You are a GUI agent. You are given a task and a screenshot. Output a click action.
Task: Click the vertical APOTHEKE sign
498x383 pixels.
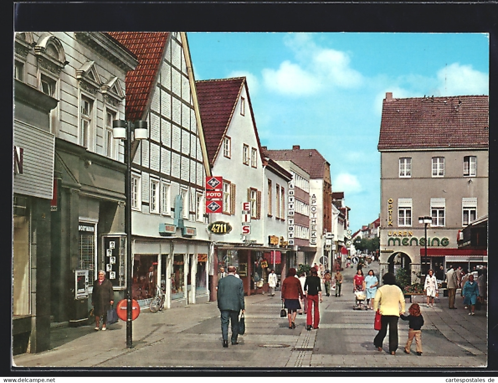tap(313, 219)
